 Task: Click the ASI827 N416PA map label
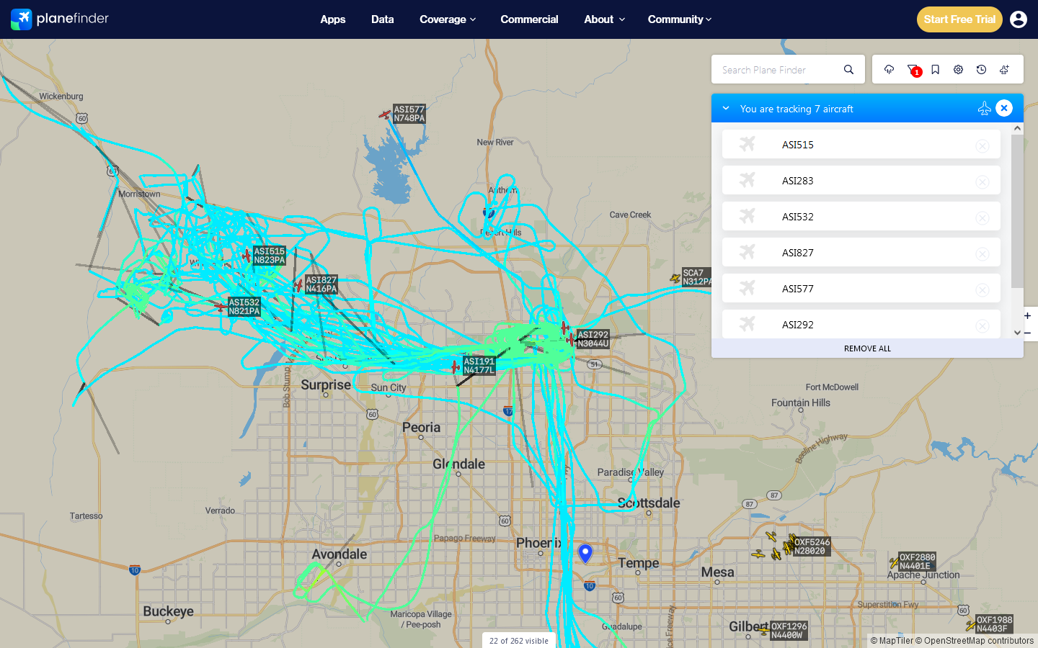click(x=321, y=284)
